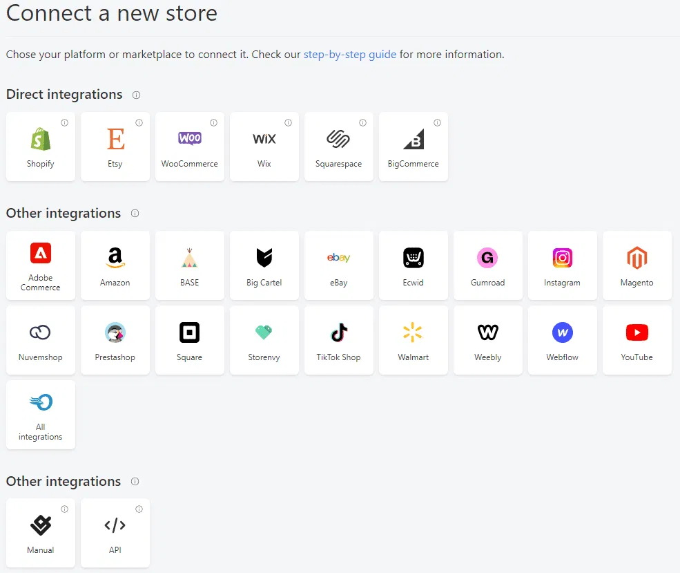The width and height of the screenshot is (680, 573).
Task: Connect a WooCommerce store
Action: pos(189,146)
